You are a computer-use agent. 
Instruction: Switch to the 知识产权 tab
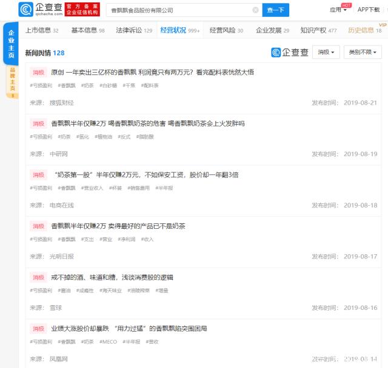coord(318,30)
